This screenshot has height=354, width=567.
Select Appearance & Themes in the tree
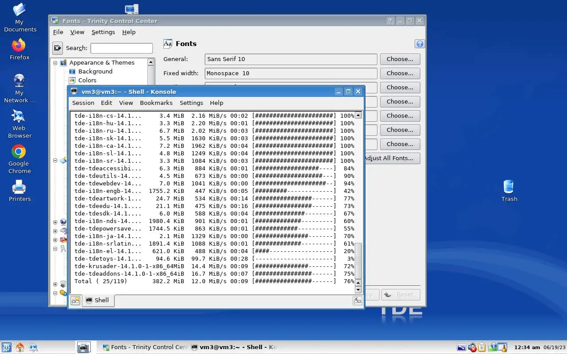pos(102,62)
